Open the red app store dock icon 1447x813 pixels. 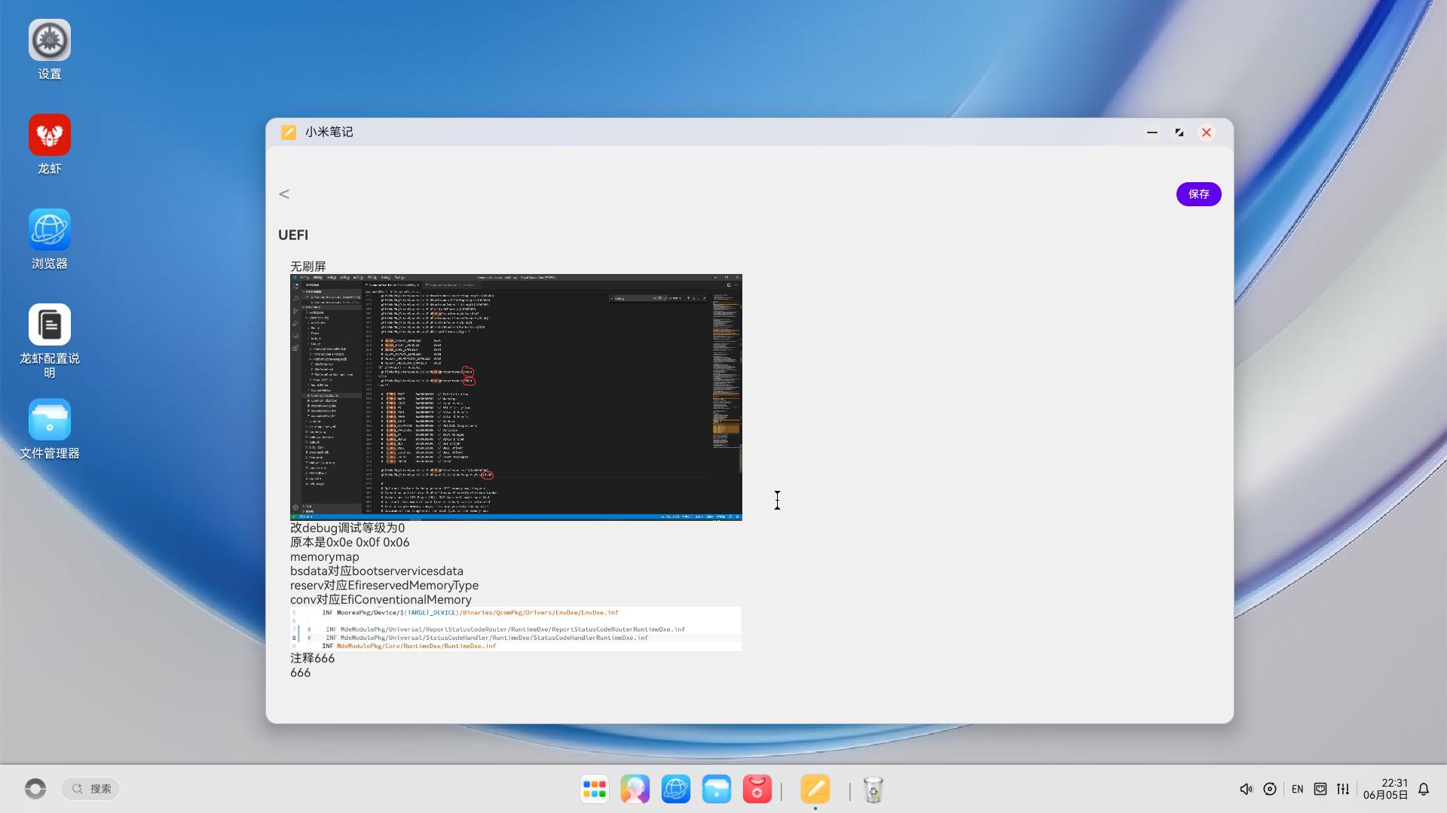pyautogui.click(x=757, y=789)
